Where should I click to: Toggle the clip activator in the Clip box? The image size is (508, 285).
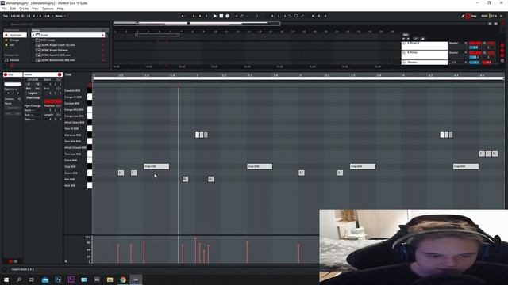(x=6, y=74)
